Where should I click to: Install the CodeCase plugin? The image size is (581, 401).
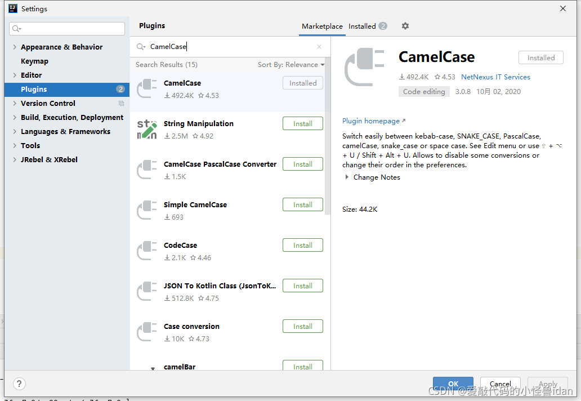(303, 246)
